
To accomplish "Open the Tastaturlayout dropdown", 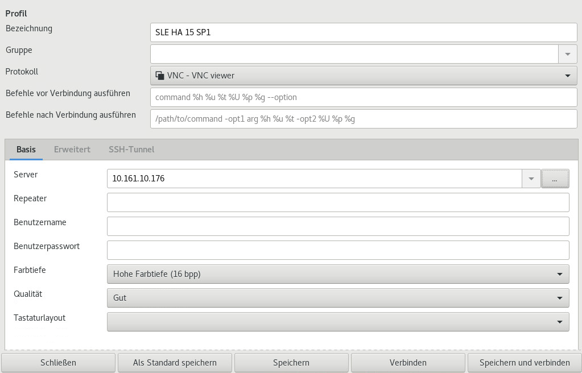I will coord(337,322).
